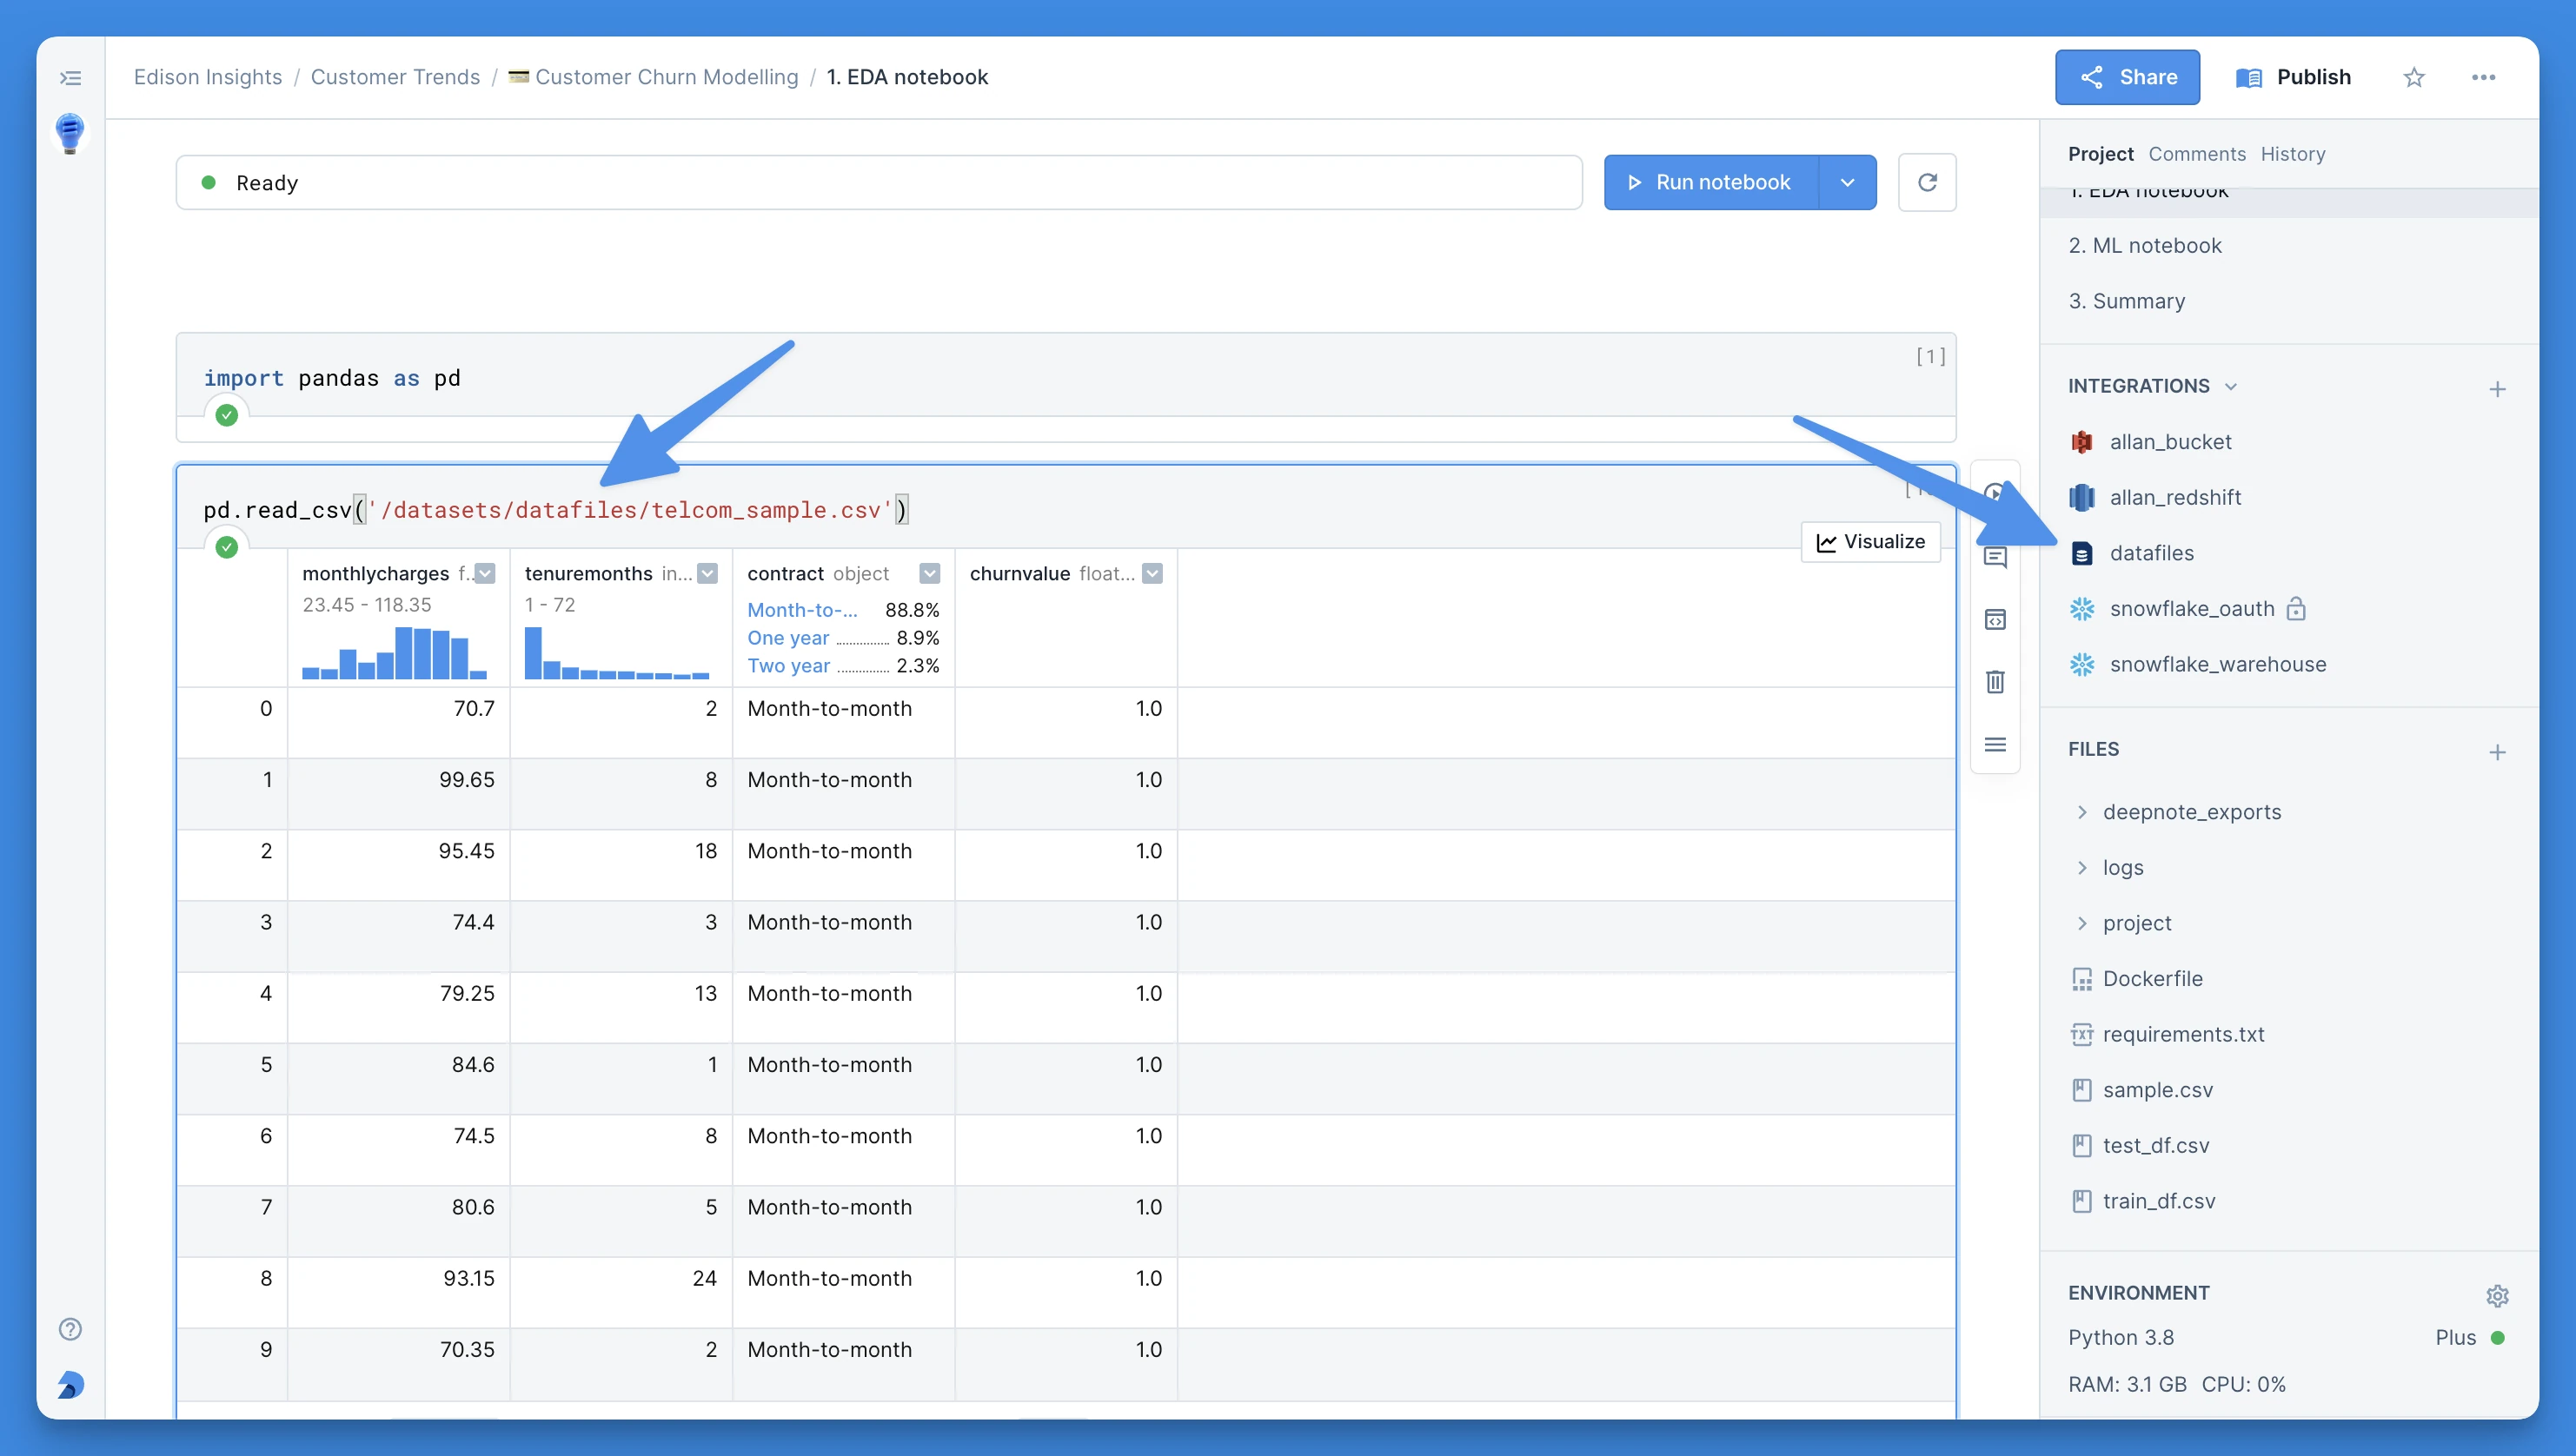Click the Two year 2.3% category label
The width and height of the screenshot is (2576, 1456).
point(842,666)
